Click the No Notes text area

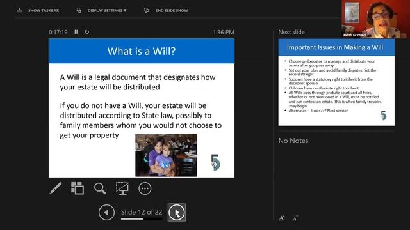point(294,141)
